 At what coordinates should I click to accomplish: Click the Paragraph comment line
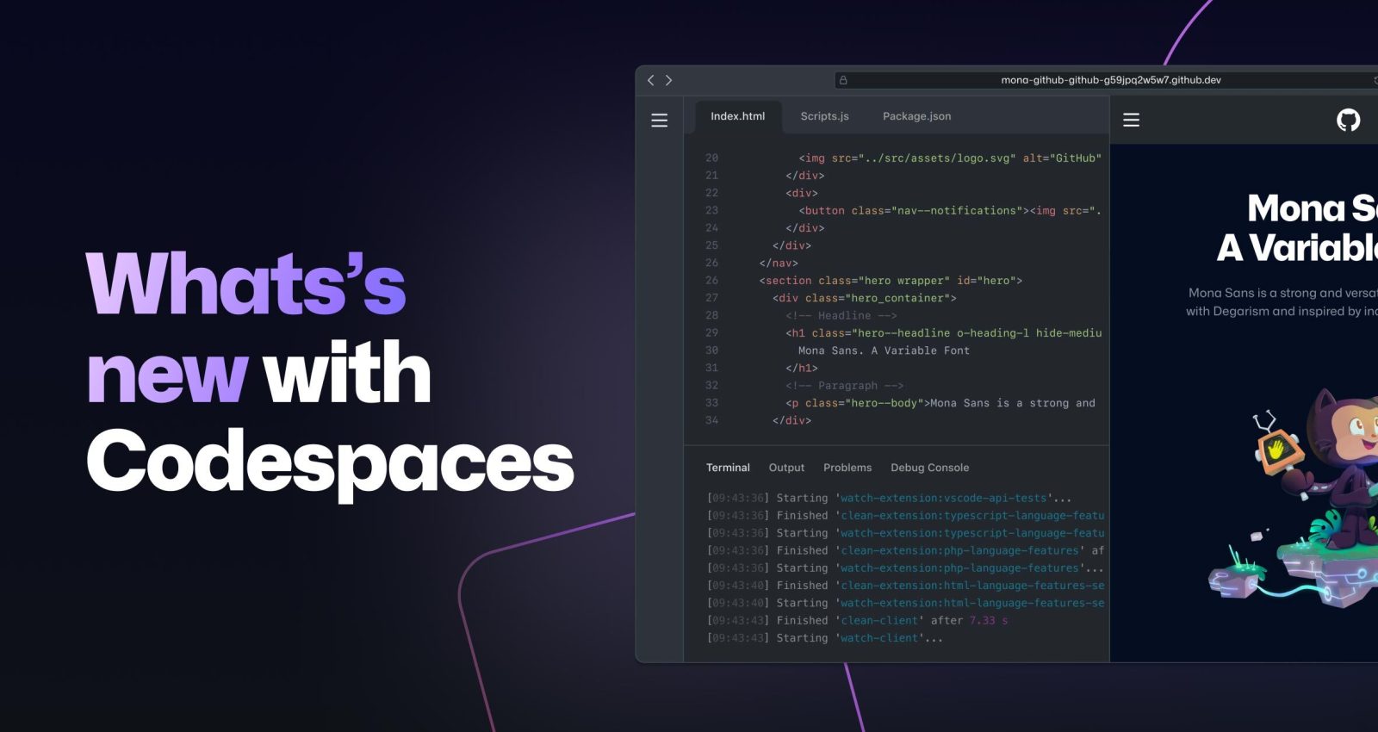(x=845, y=386)
